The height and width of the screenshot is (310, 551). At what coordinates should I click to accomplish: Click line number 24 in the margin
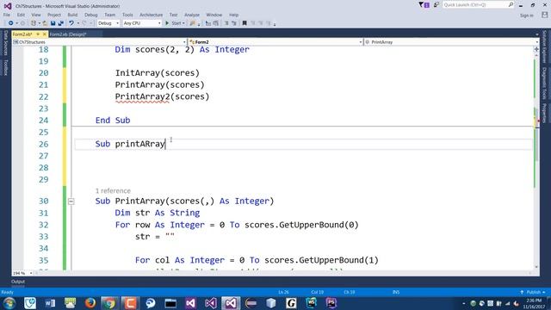[x=44, y=121]
